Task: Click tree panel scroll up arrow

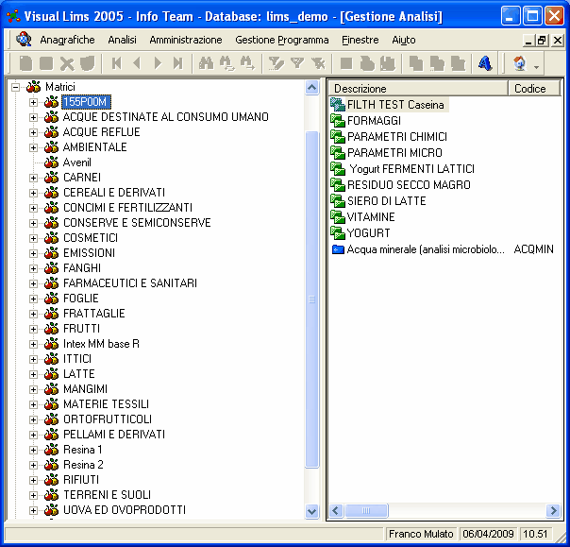Action: point(312,88)
